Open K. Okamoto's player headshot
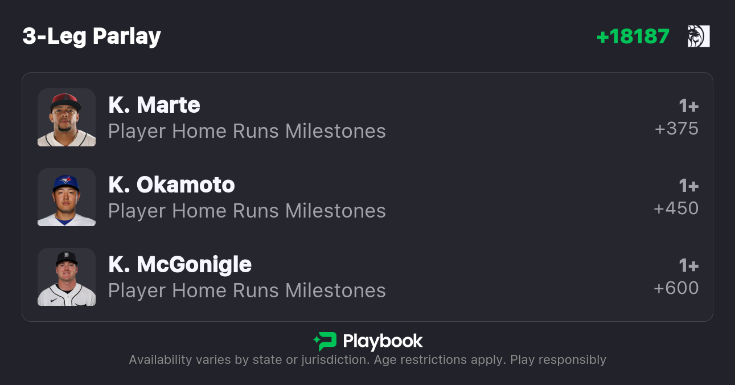This screenshot has width=735, height=385. (x=67, y=197)
